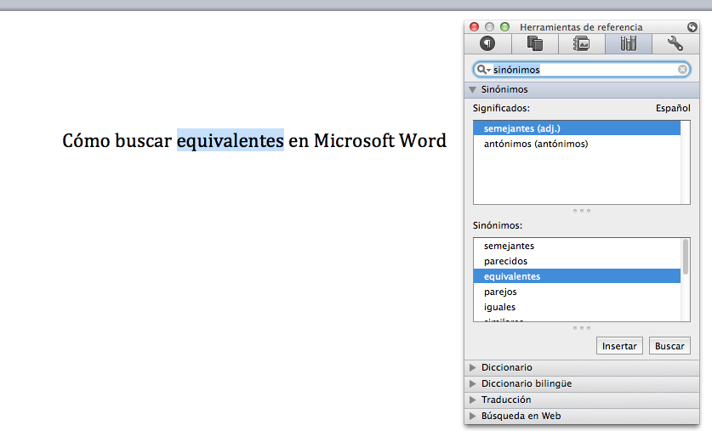Open the Scrapbook tab icon
This screenshot has height=431, width=712.
[535, 44]
